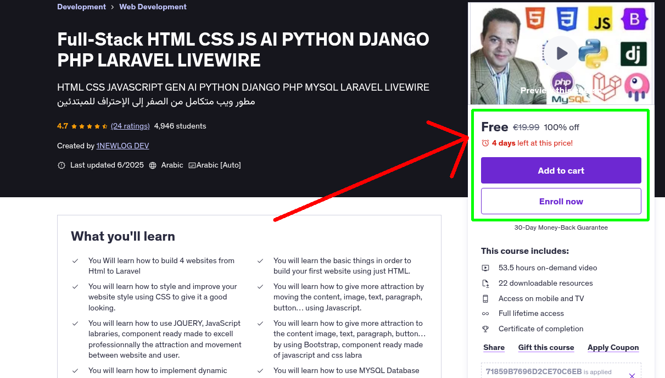Click the Share link
The height and width of the screenshot is (378, 665).
click(x=494, y=347)
